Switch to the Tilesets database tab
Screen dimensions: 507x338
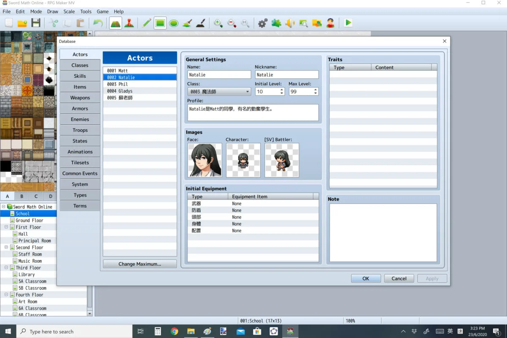80,163
